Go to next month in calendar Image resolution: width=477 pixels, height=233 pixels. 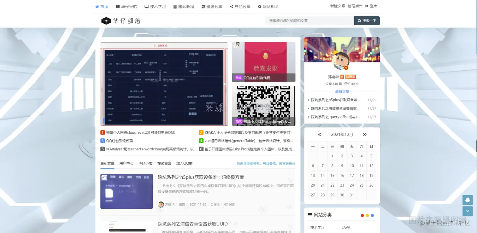[x=365, y=135]
